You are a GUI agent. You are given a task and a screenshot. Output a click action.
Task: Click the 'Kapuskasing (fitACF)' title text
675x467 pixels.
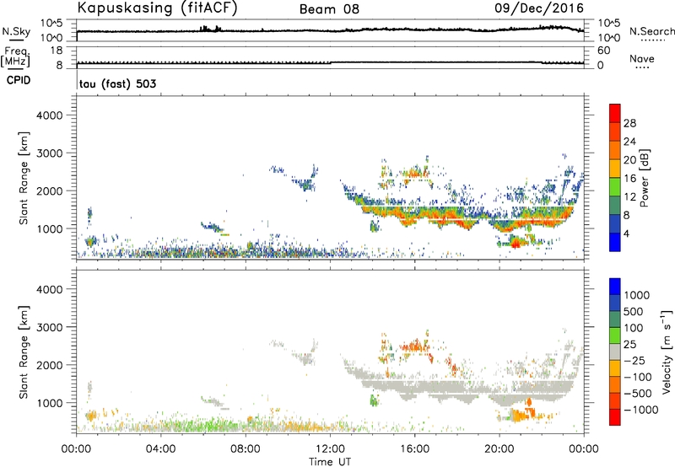(x=157, y=8)
